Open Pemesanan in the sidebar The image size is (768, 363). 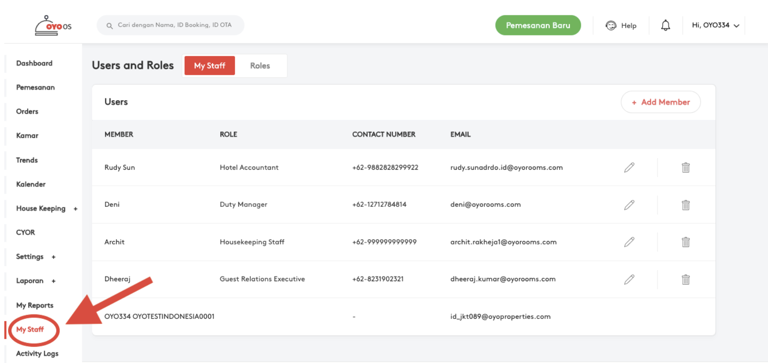(x=35, y=87)
